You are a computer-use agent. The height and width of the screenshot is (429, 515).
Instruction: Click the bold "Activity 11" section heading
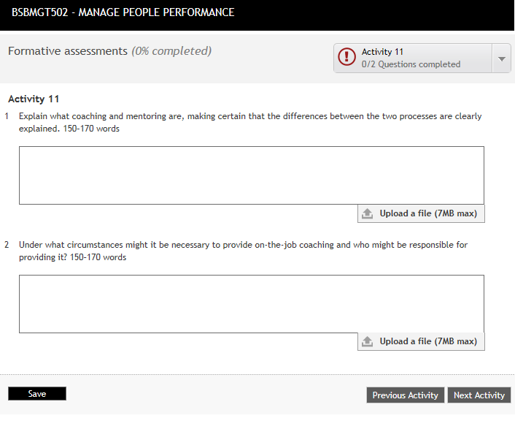(x=34, y=99)
